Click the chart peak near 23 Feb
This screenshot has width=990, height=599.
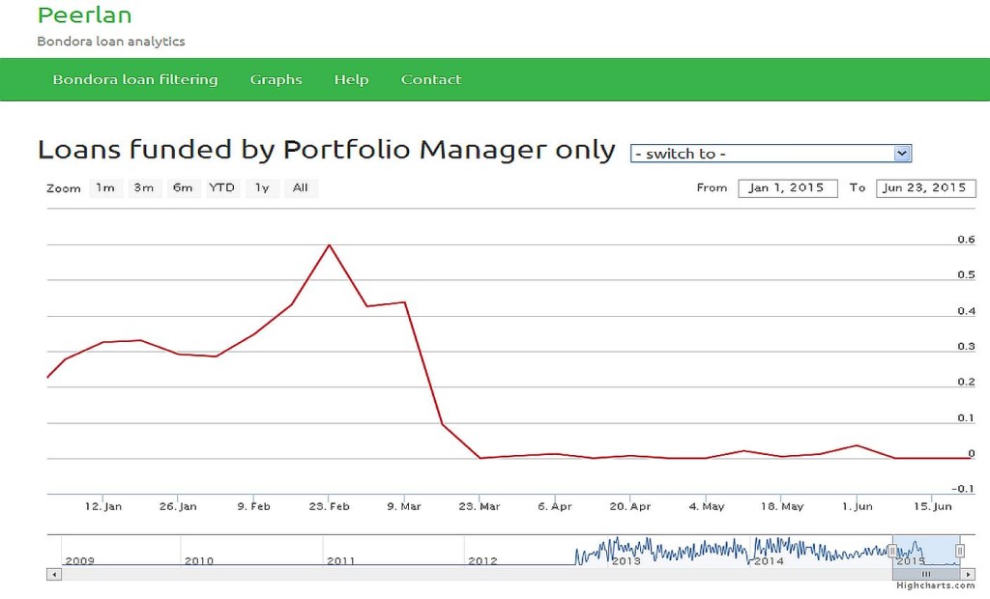pos(329,244)
